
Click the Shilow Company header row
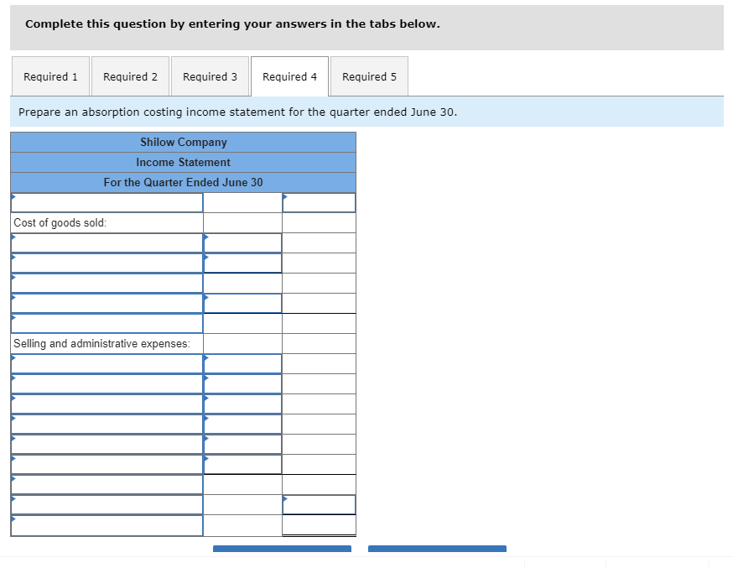[x=183, y=142]
